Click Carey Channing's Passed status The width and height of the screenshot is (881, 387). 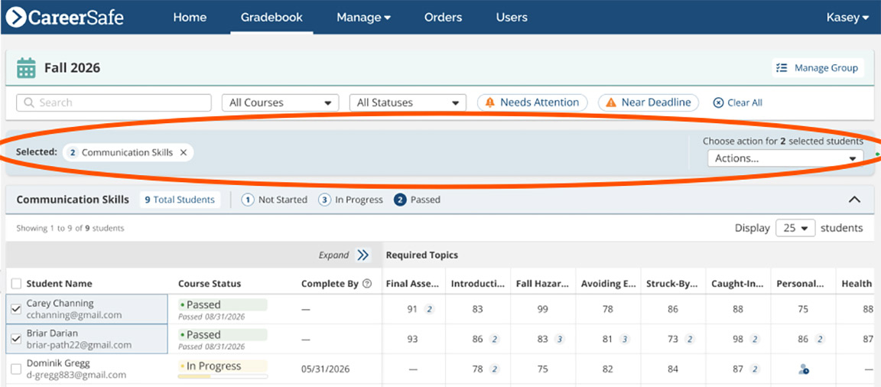coord(223,304)
